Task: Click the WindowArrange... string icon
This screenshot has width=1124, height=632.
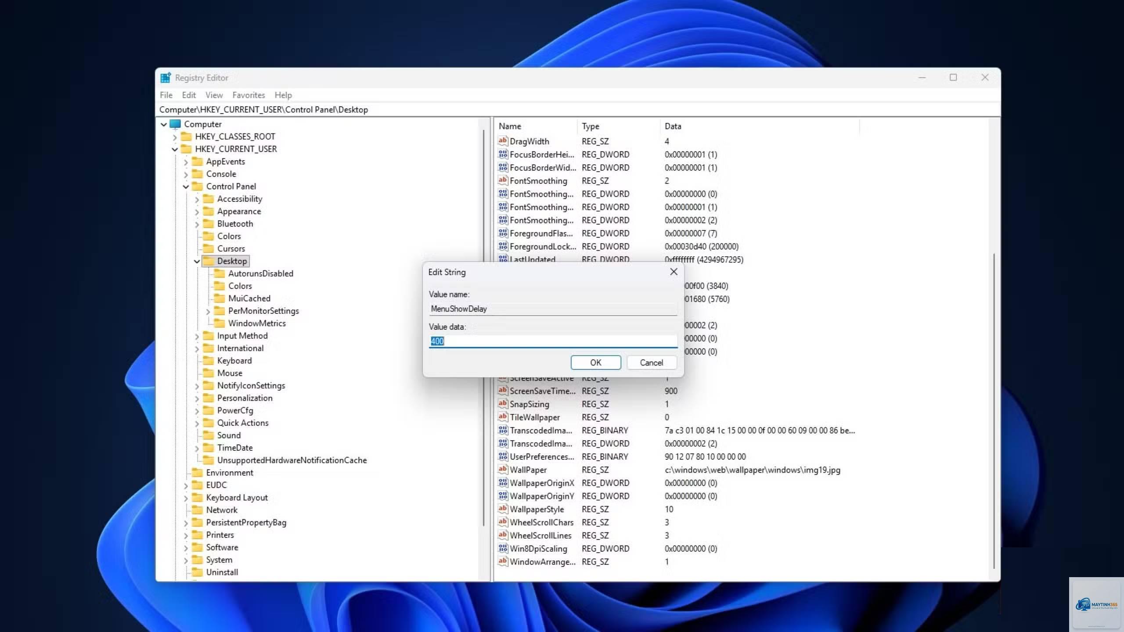Action: [x=503, y=562]
